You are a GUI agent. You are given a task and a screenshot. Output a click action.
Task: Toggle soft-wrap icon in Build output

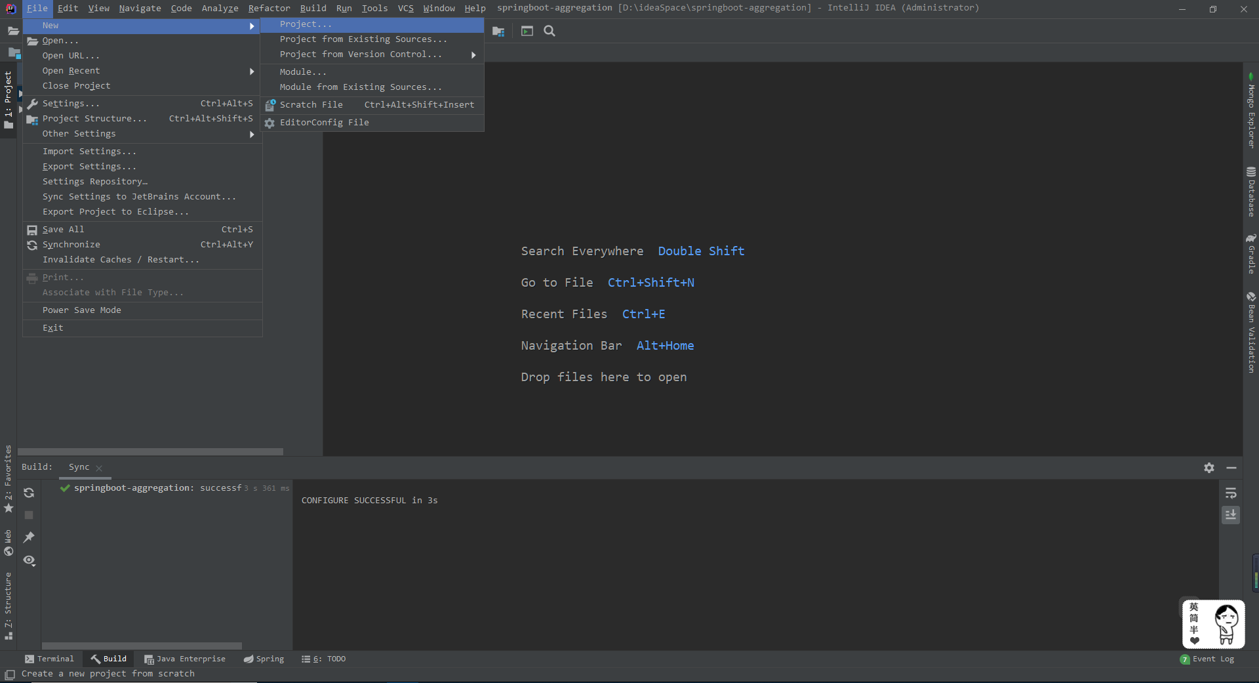pyautogui.click(x=1231, y=493)
